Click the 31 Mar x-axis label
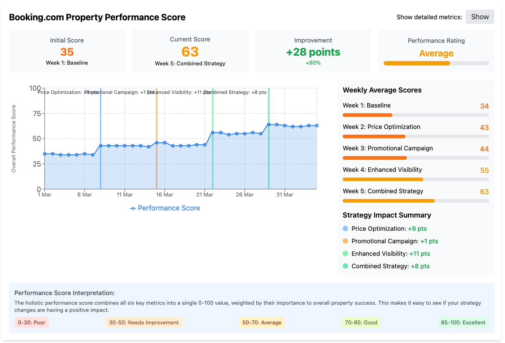The image size is (505, 343). [x=285, y=195]
